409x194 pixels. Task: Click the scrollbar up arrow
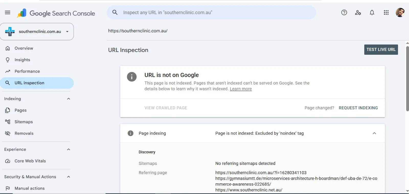coord(407,43)
